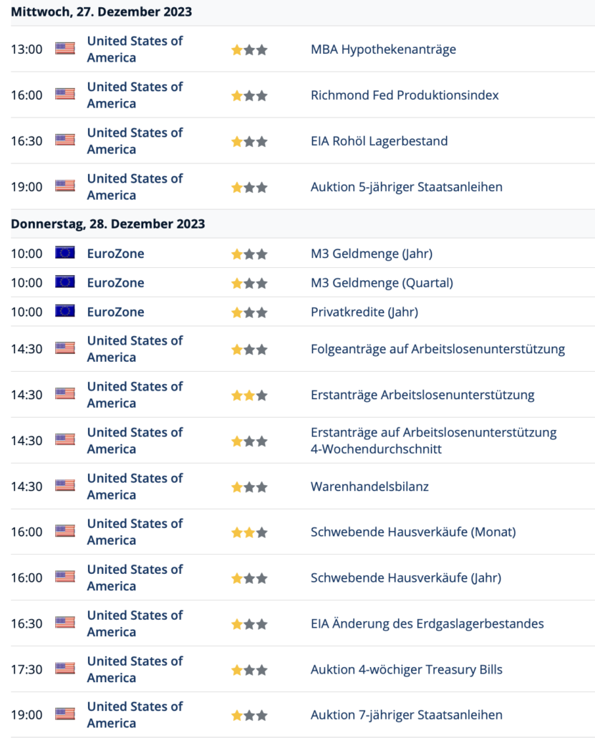Click the star rating for Erstanträge Arbeitslosenunterstützung
The height and width of the screenshot is (738, 595).
click(x=249, y=396)
